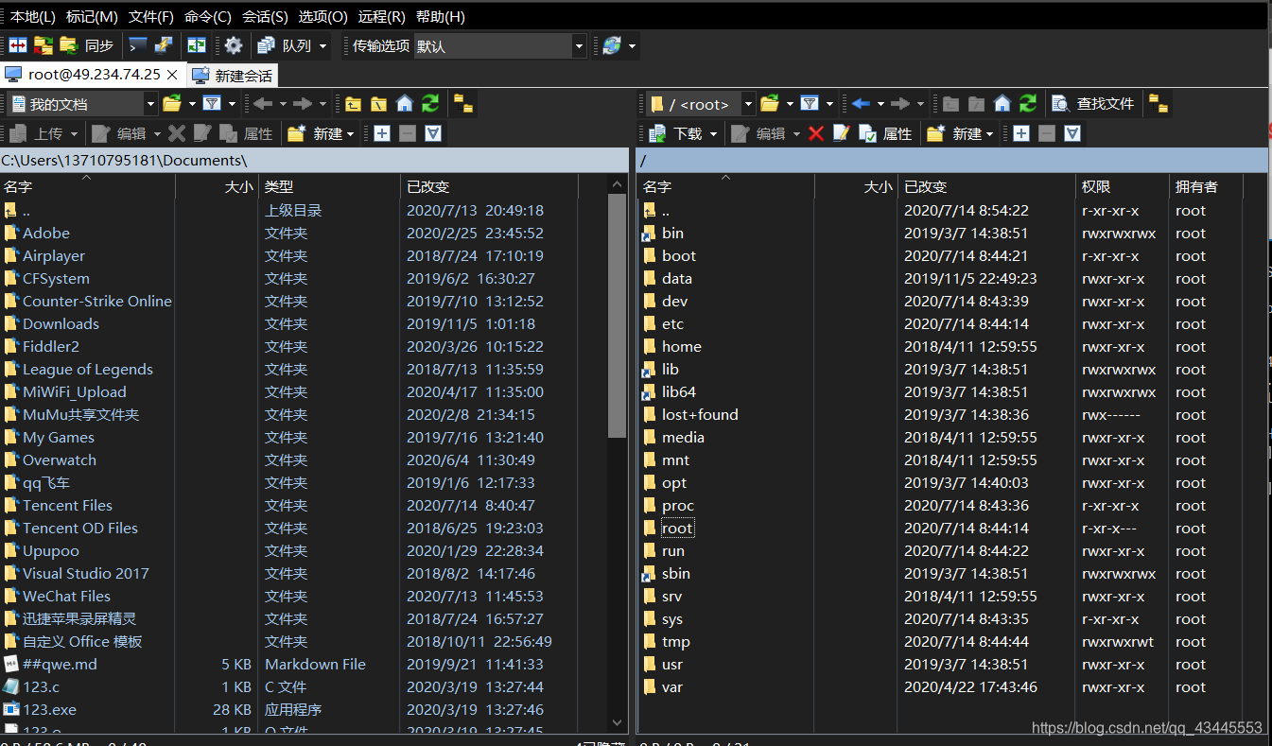Viewport: 1272px width, 746px height.
Task: Sort remote files by 权限 column header
Action: pyautogui.click(x=1122, y=187)
